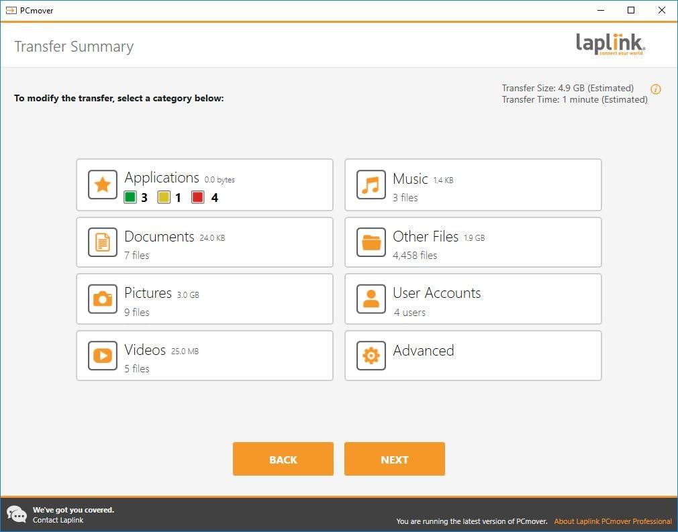Image resolution: width=678 pixels, height=532 pixels.
Task: Select the green application count indicator
Action: pyautogui.click(x=131, y=197)
